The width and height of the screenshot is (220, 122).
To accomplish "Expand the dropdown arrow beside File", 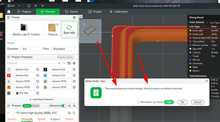I will coord(19,6).
